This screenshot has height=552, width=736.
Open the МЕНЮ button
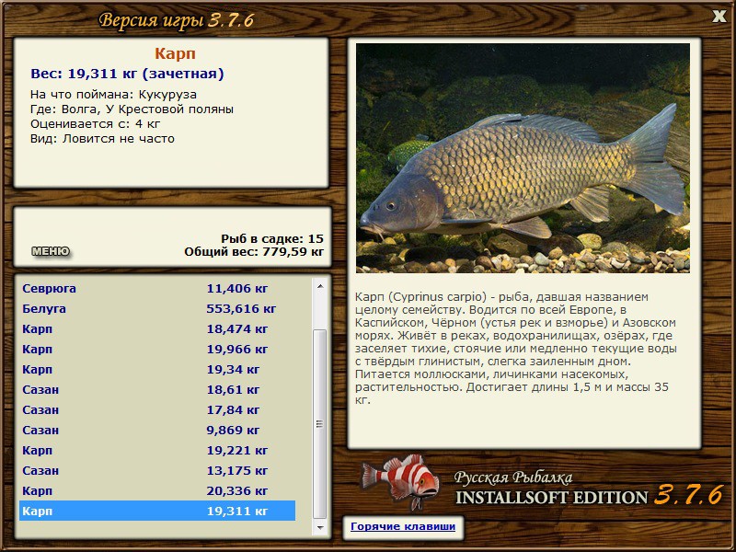51,251
